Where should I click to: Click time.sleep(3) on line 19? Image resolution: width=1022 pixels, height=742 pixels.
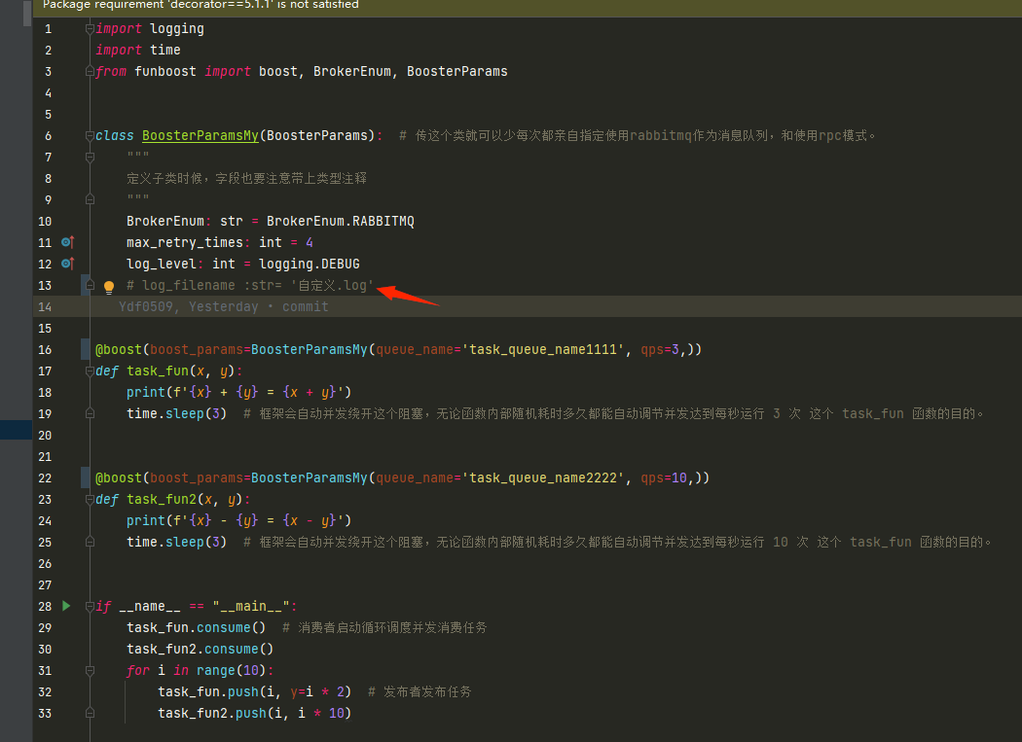[176, 413]
